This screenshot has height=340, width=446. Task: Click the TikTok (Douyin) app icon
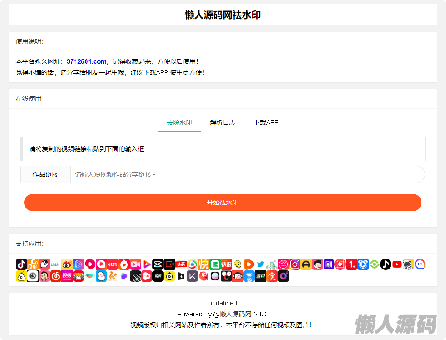tap(21, 264)
